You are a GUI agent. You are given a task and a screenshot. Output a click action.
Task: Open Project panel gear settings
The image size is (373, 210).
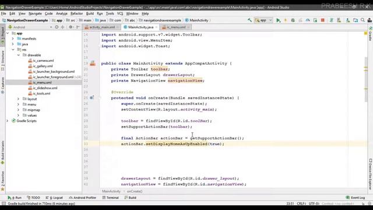(71, 27)
